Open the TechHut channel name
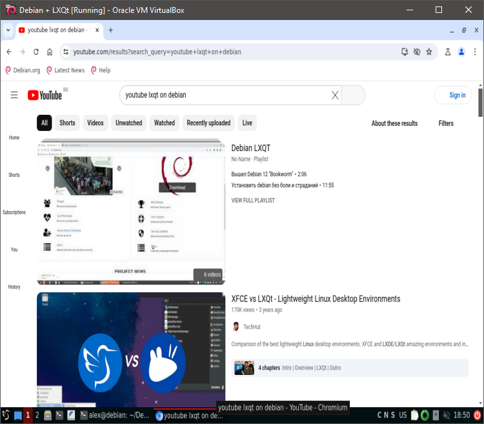 tap(252, 327)
